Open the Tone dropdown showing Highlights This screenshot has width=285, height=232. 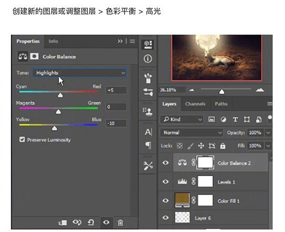[79, 73]
